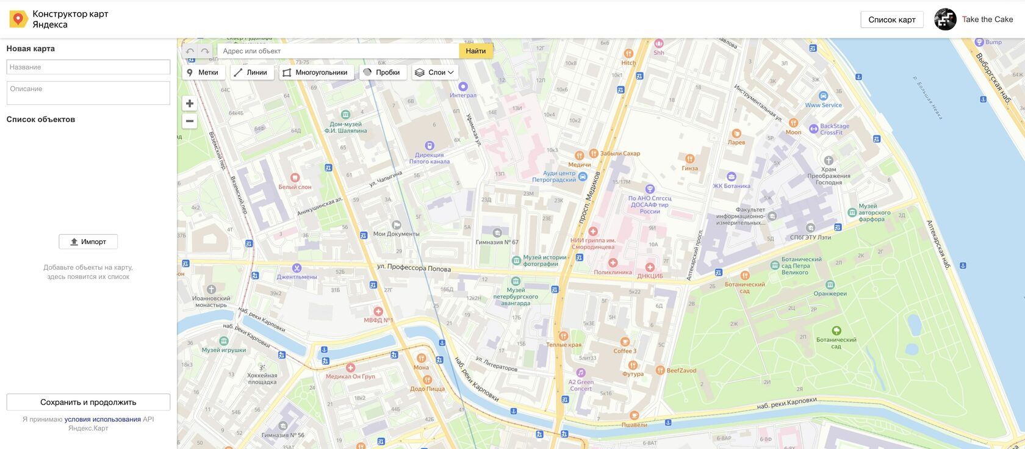Screen dimensions: 1025x449
Task: Click the BackStage CrossFit marker
Action: 813,129
